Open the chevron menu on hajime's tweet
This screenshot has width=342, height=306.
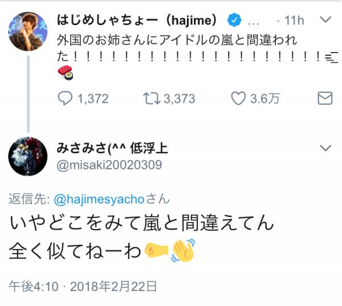tap(325, 20)
